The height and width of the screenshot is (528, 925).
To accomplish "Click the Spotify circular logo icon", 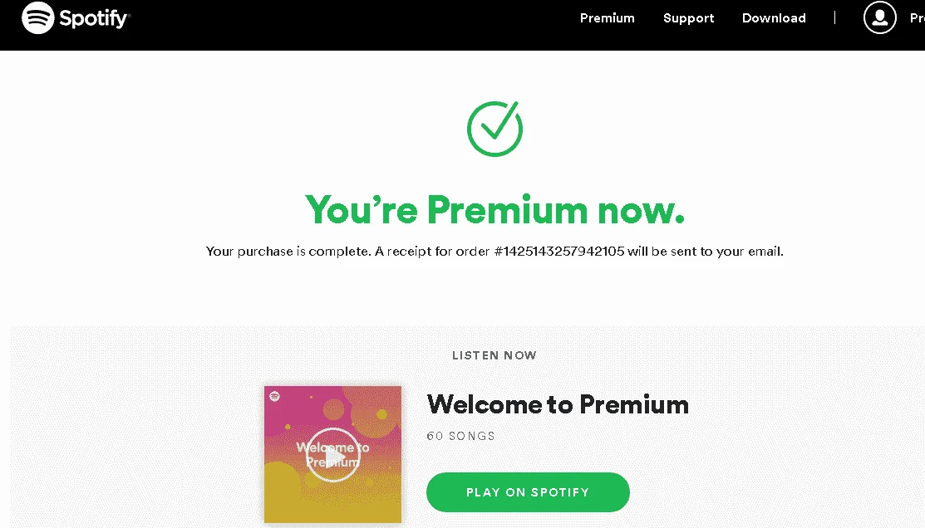I will [37, 17].
